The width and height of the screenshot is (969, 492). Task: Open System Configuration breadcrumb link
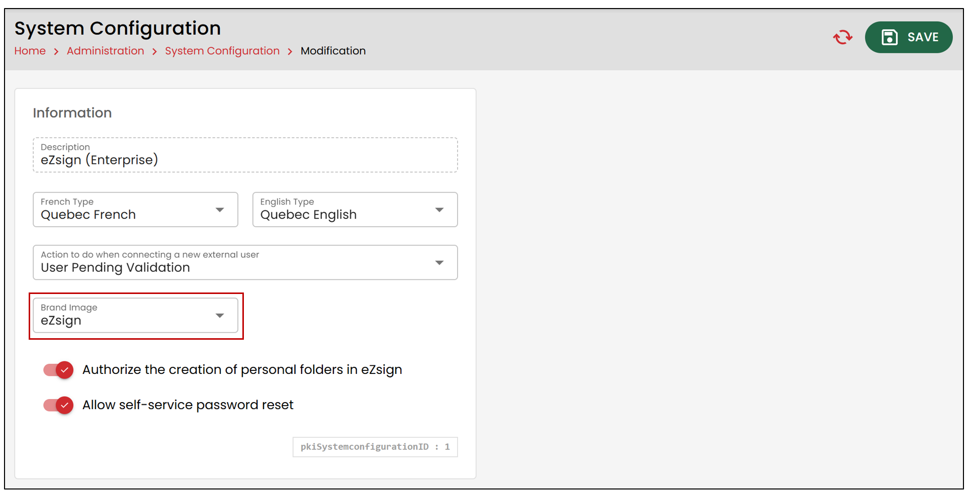(222, 51)
